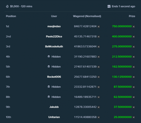Click currency icon next to wagered 23332.81142871
Screen dimensions: 141x123
98,87
